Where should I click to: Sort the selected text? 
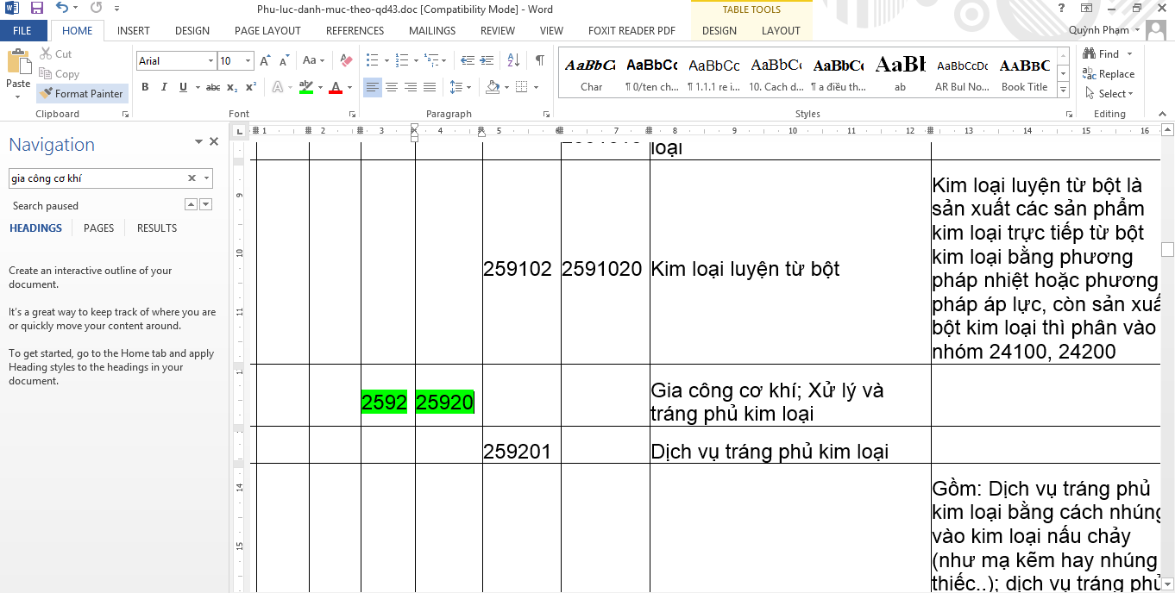[514, 61]
